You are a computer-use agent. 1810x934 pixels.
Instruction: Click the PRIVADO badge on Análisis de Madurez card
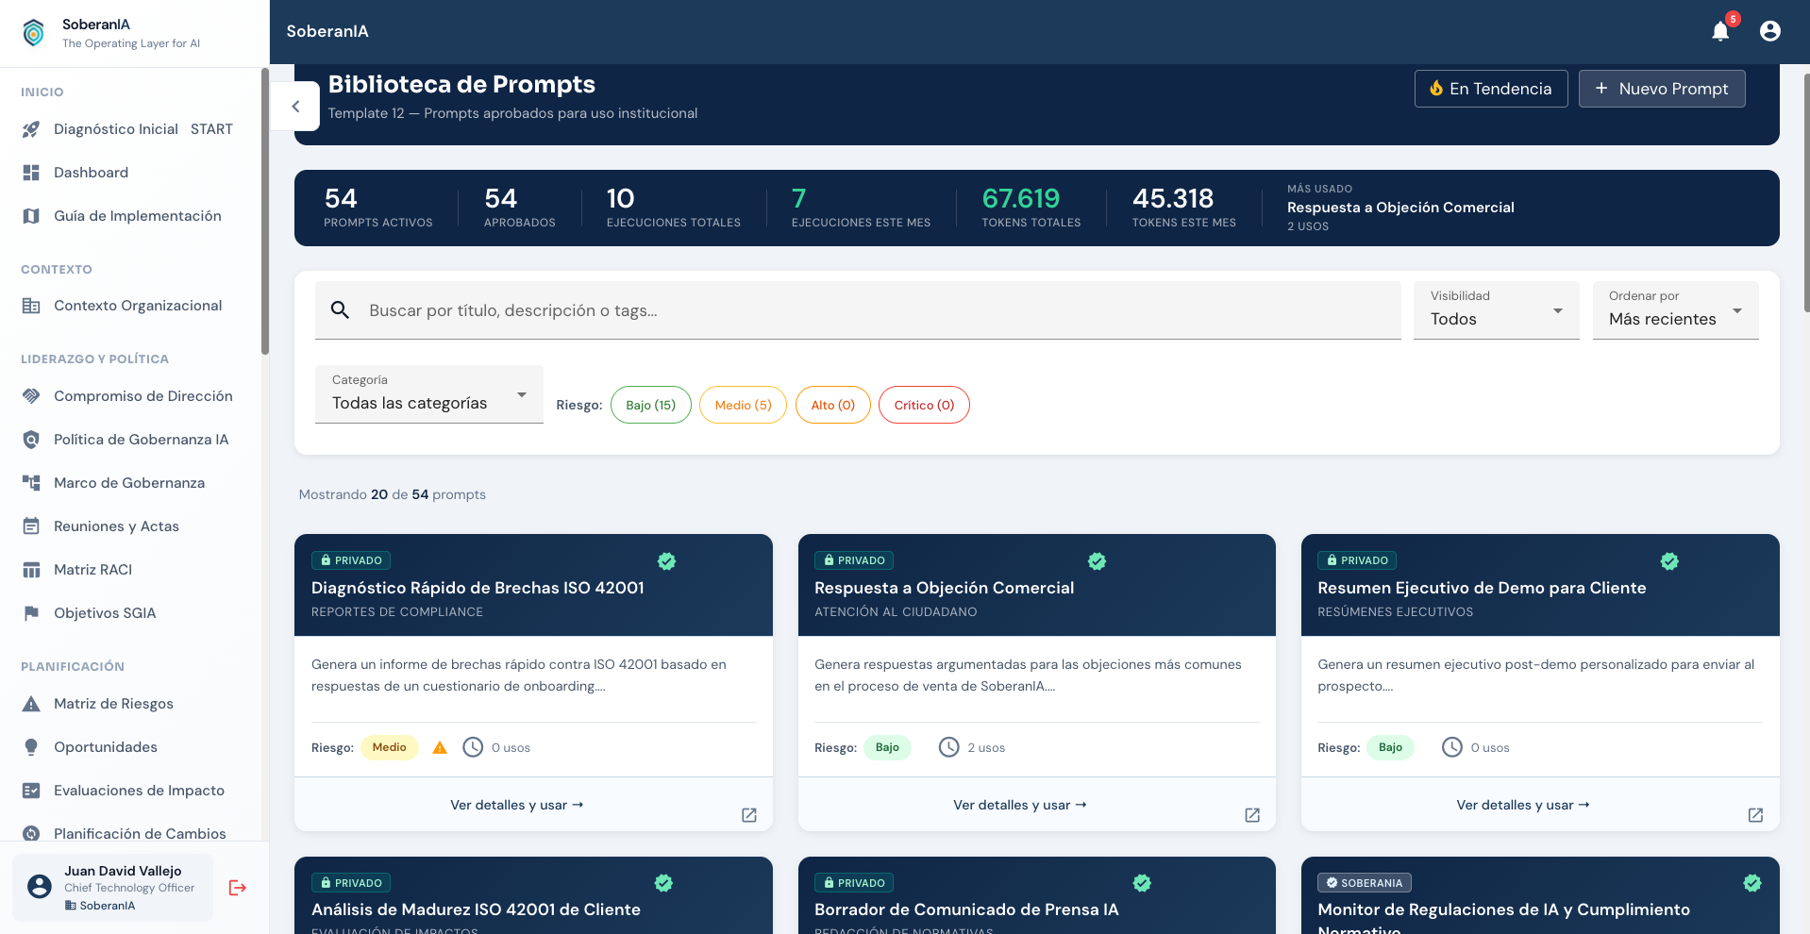351,883
